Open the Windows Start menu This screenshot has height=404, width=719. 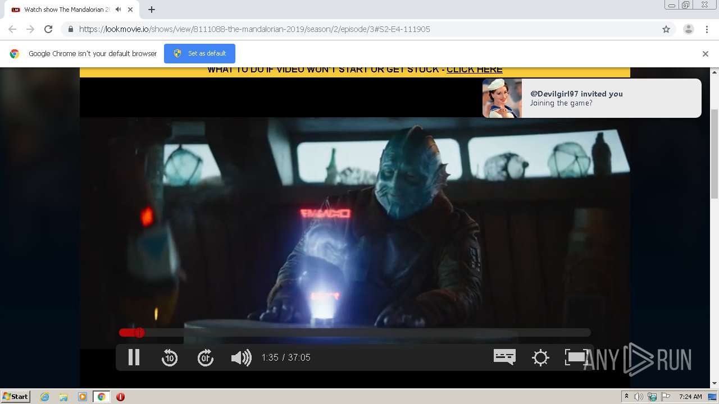coord(15,396)
